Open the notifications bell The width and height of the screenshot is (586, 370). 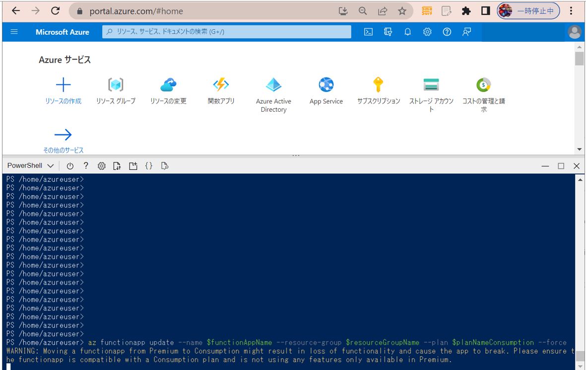coord(407,32)
